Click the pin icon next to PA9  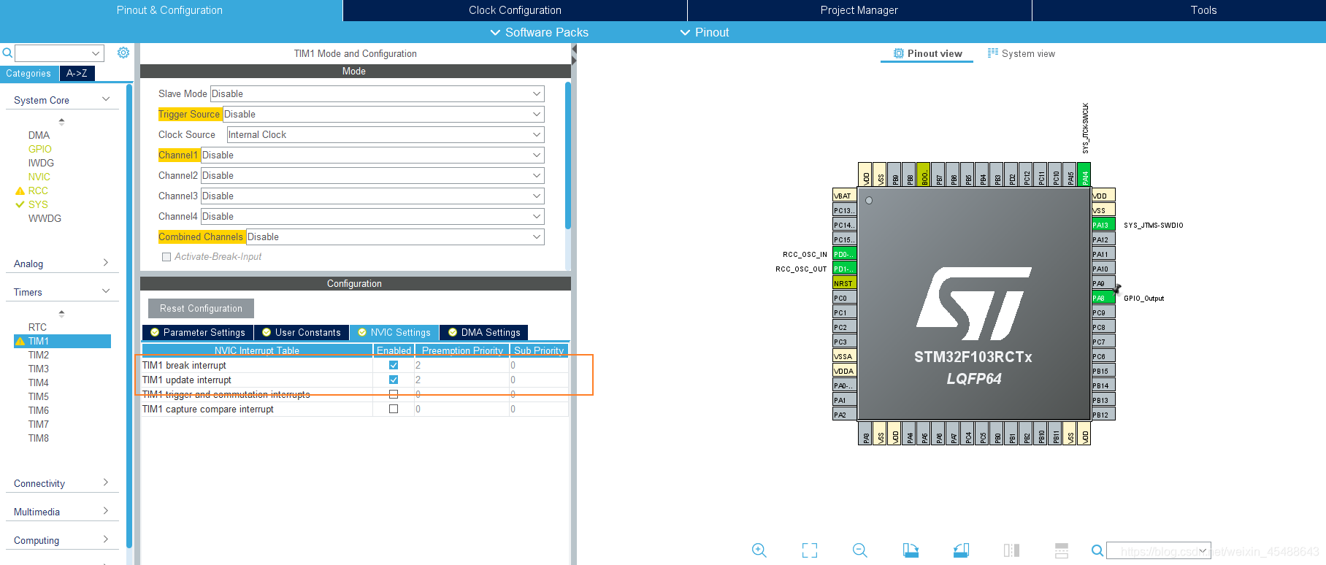pos(1117,288)
